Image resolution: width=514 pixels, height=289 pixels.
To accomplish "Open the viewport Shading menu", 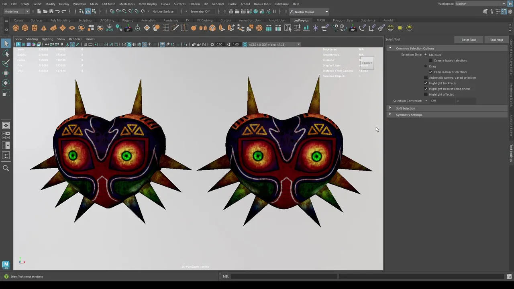I will coord(32,39).
